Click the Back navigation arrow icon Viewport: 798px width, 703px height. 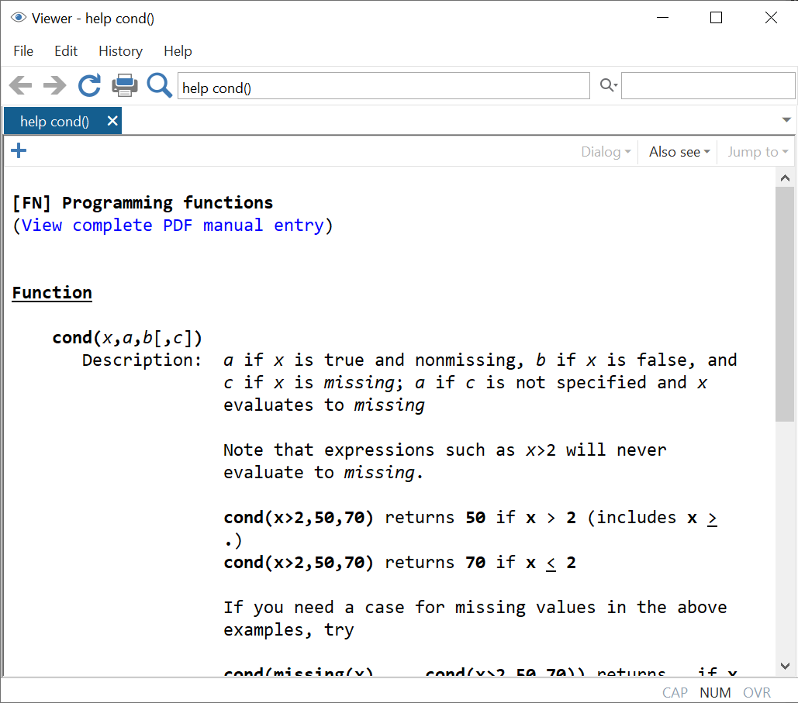click(x=20, y=85)
